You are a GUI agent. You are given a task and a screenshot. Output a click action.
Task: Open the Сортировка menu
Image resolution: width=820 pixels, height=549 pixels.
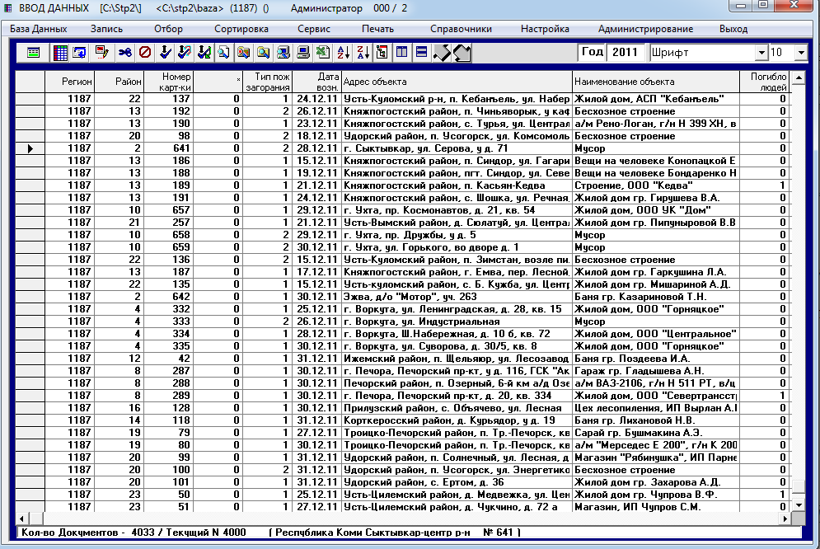tap(241, 29)
